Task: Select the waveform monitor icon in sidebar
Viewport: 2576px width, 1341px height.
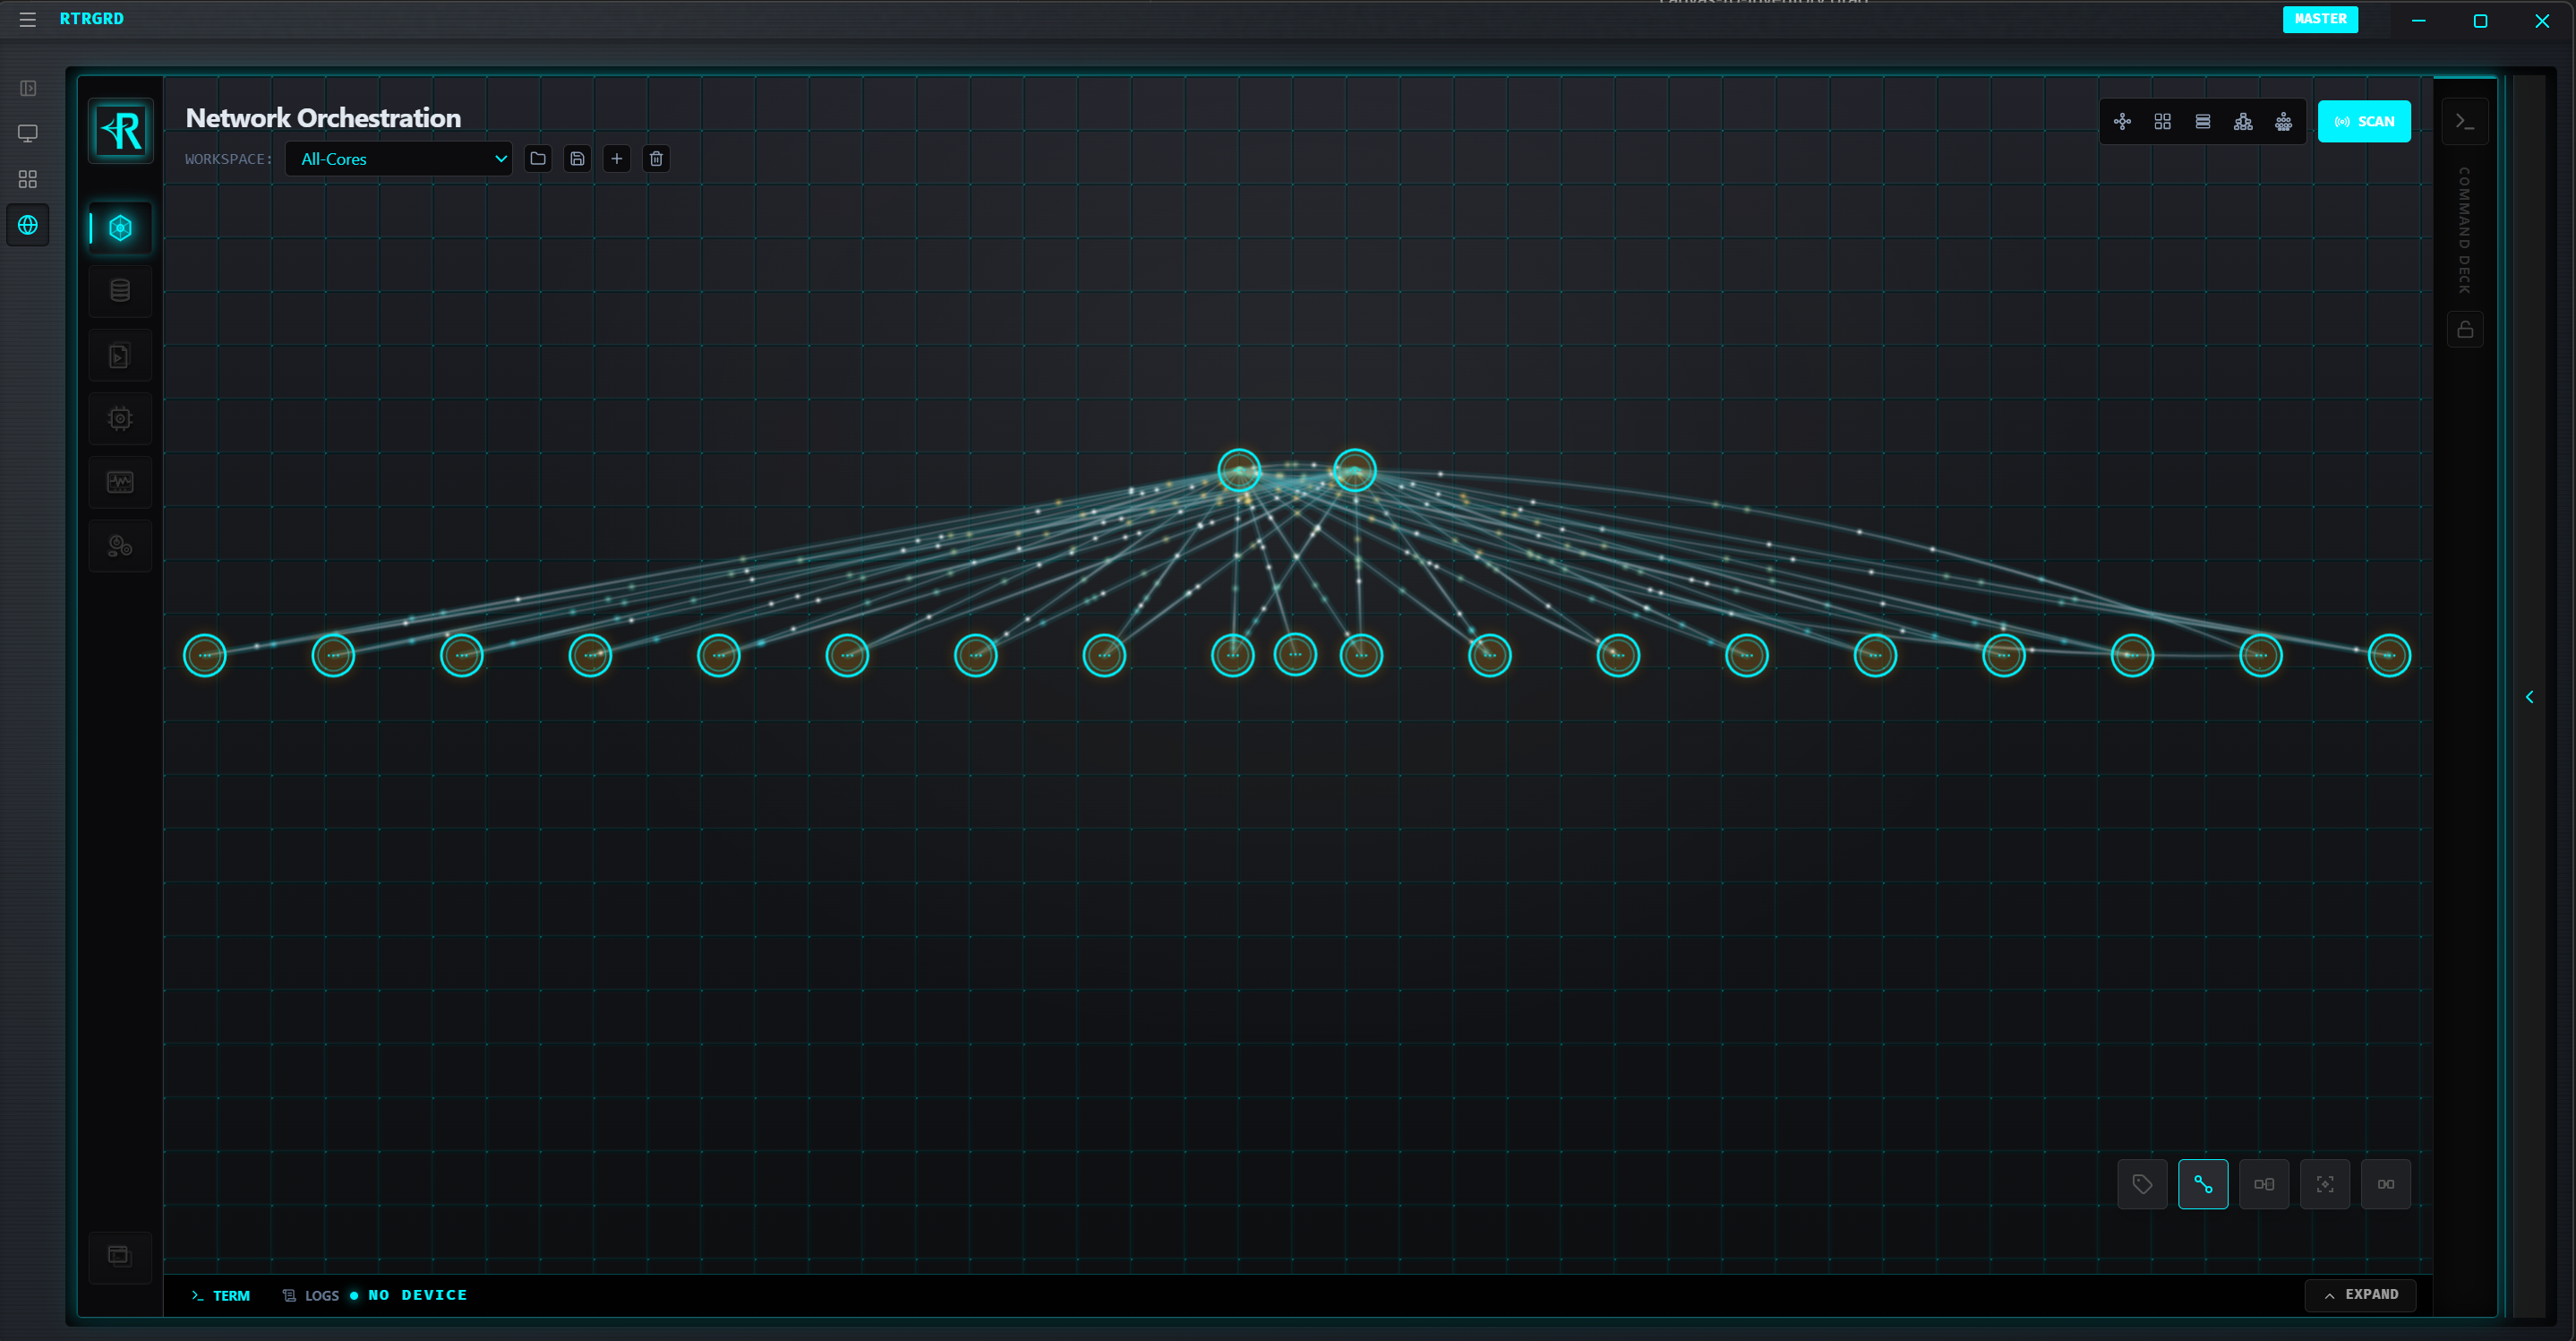Action: point(119,481)
